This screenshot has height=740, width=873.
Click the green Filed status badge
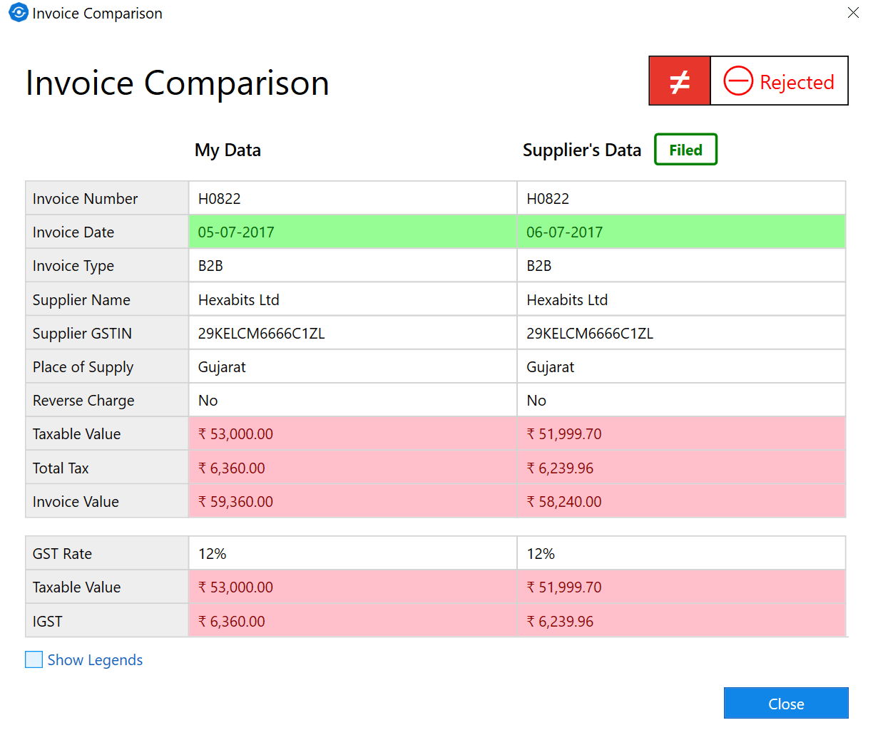pos(685,150)
